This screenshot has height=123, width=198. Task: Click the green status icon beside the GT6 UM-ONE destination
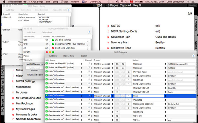point(53,40)
